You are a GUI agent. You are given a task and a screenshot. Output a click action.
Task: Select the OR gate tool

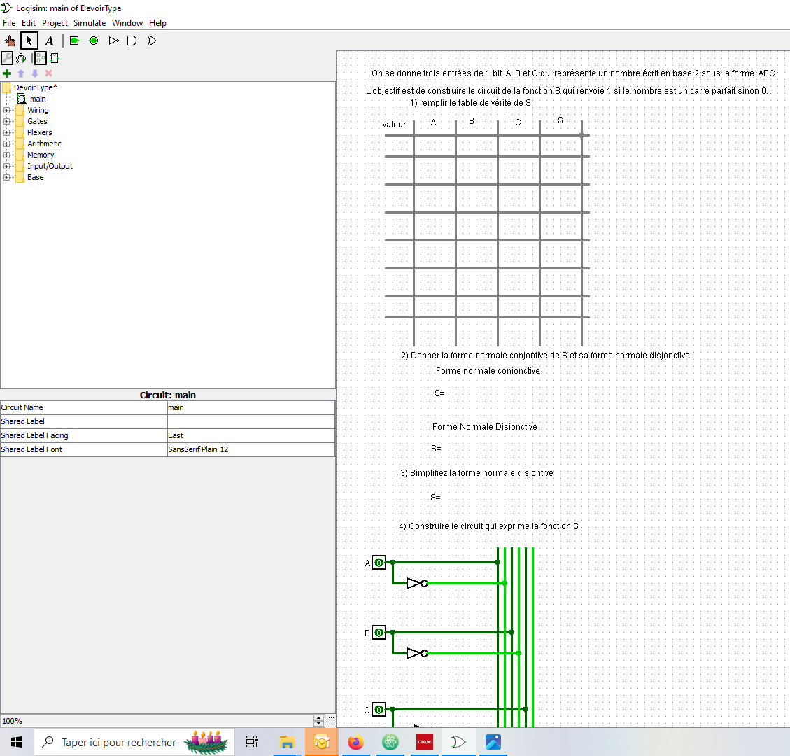151,41
